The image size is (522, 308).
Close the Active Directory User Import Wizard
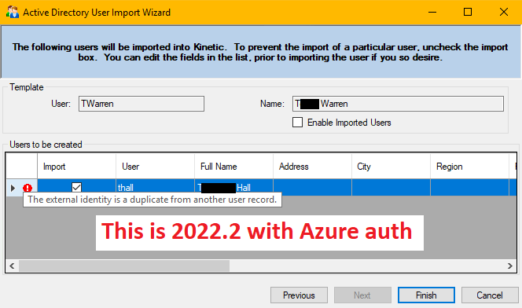[504, 13]
